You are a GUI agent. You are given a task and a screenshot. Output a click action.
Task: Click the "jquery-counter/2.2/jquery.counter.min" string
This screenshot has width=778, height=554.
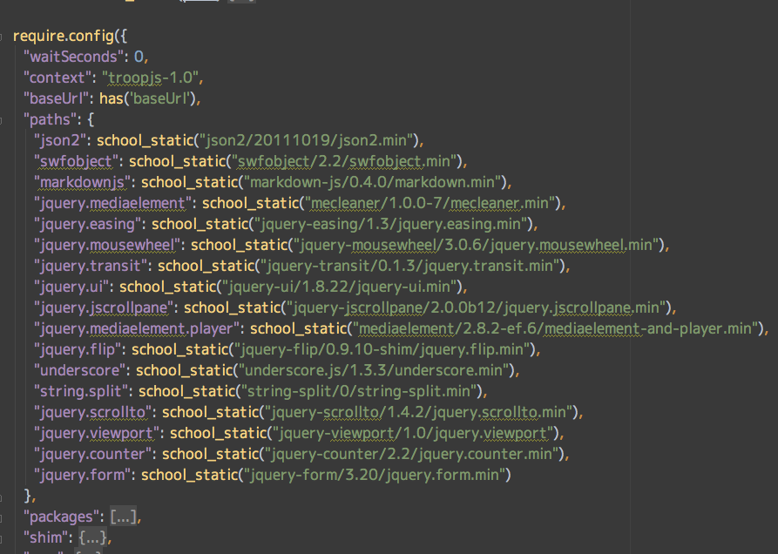411,454
